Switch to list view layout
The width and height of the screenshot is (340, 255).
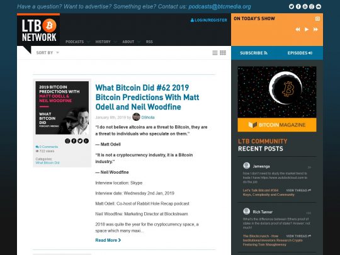tap(215, 53)
